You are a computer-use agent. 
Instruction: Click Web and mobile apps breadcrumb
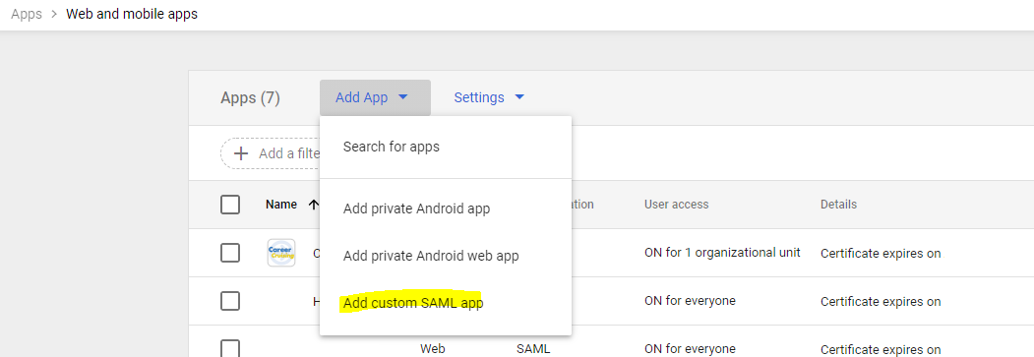(x=132, y=14)
